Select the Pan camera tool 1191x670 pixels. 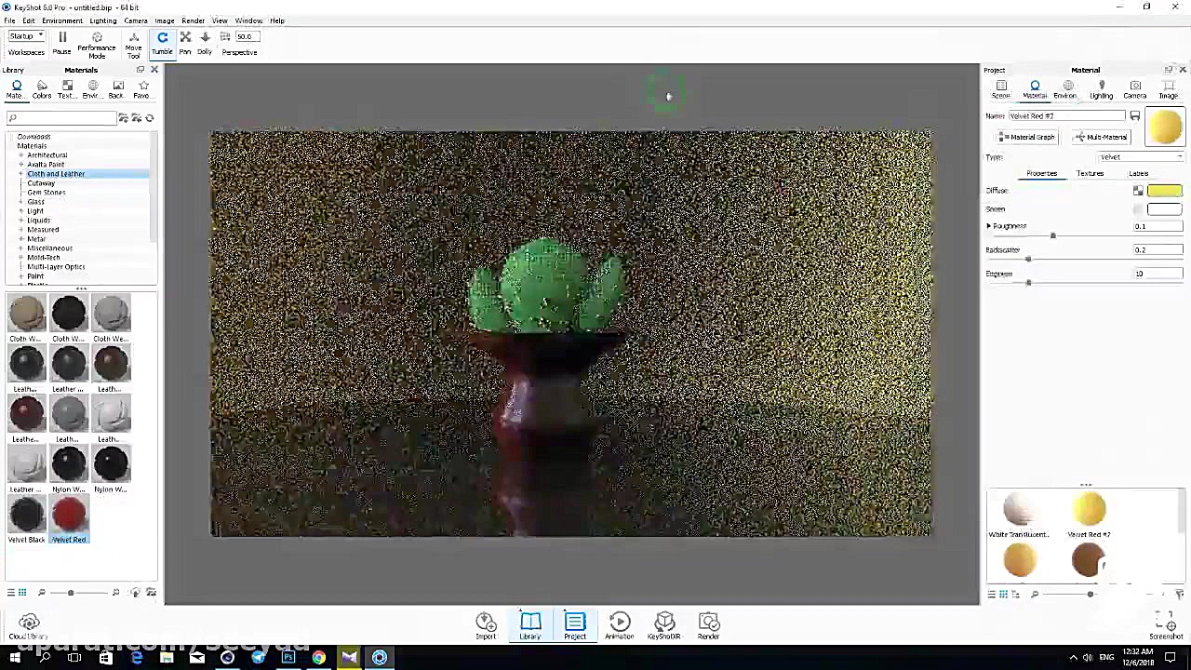coord(185,43)
